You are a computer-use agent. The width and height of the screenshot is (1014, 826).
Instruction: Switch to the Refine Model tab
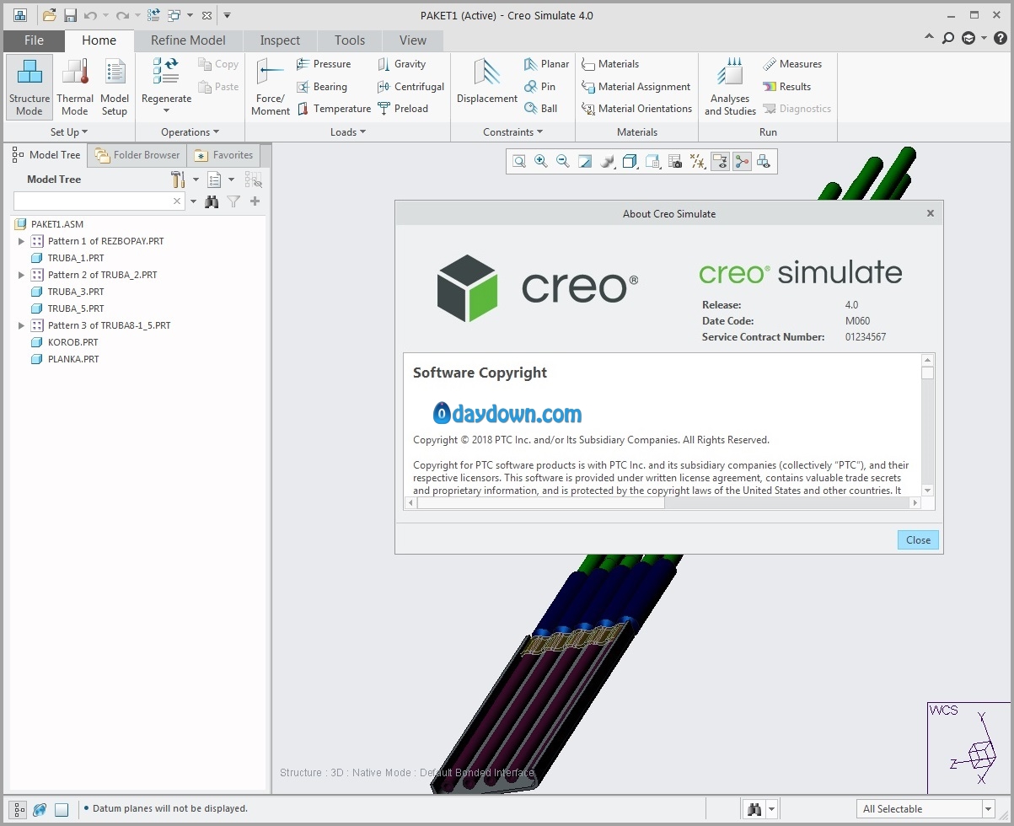click(188, 40)
